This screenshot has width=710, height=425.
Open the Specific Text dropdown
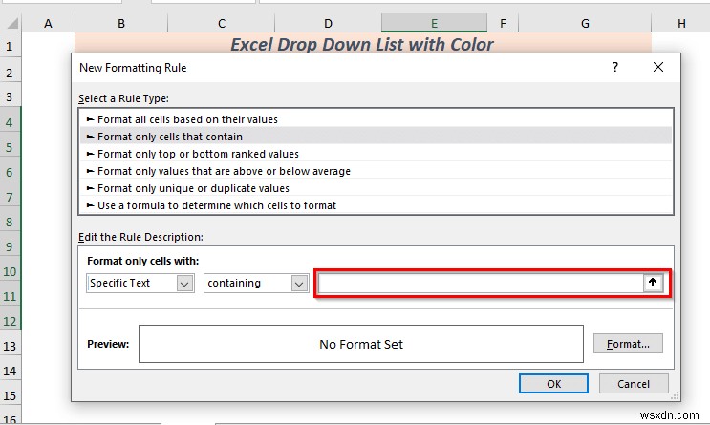pos(183,284)
